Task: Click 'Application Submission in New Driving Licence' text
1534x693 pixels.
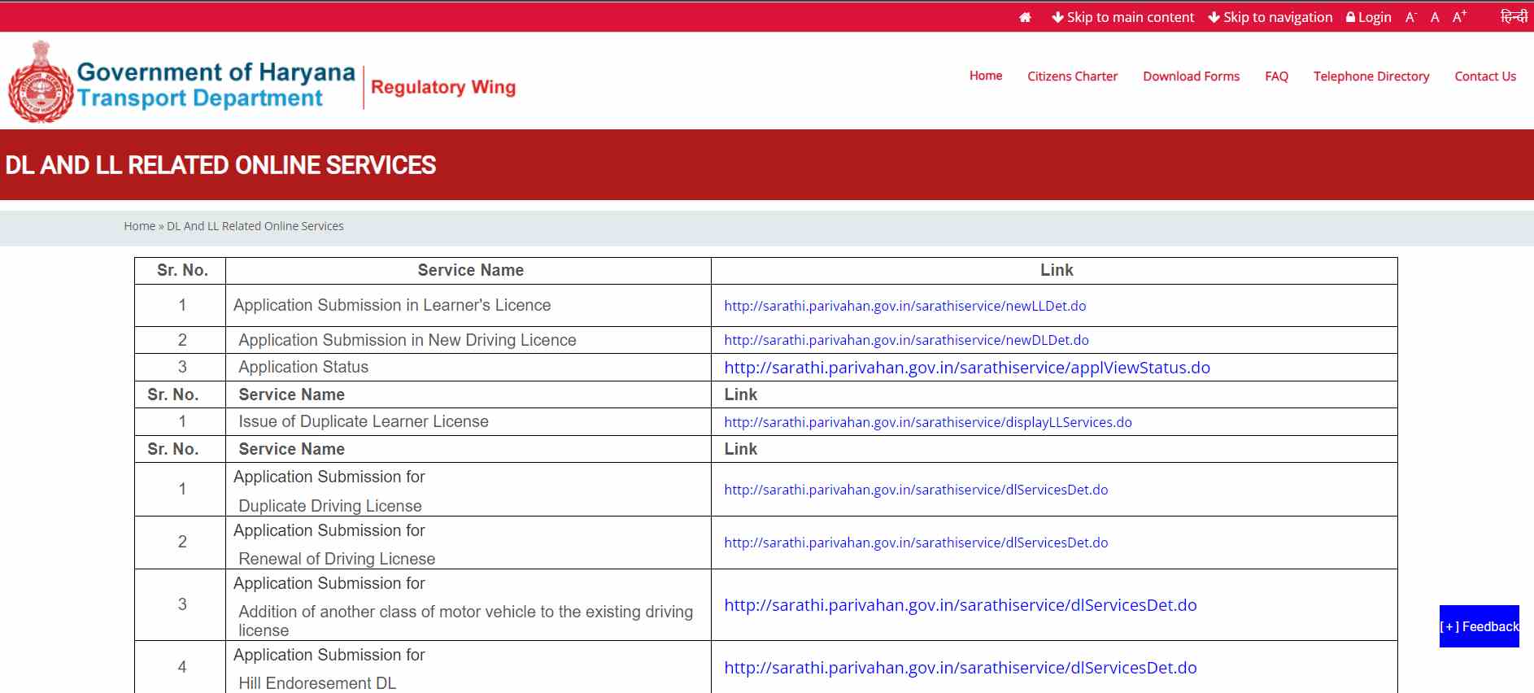Action: coord(407,340)
